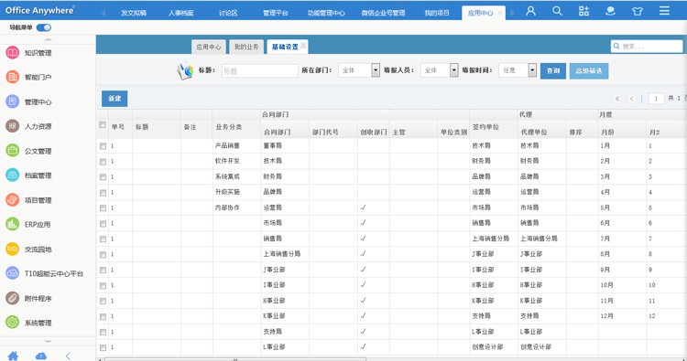Switch to the 我的项目 top tab
687x361 pixels.
[x=437, y=13]
